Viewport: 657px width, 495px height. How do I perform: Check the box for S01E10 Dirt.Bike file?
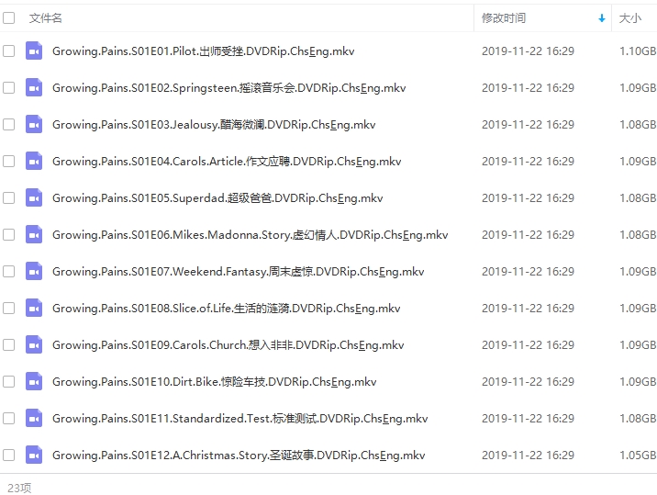(x=9, y=382)
